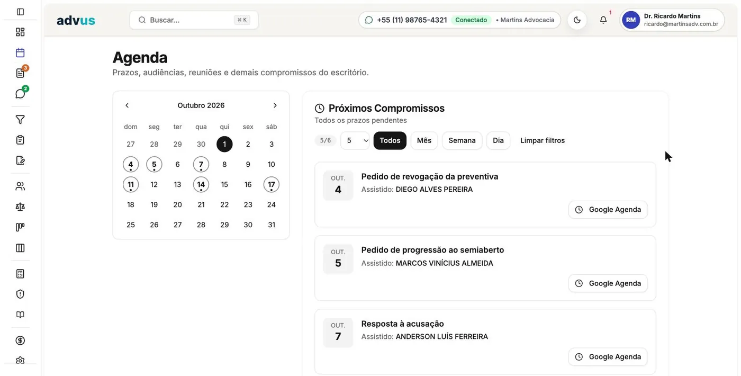Click the 5/6 counter badge
The width and height of the screenshot is (741, 376).
(x=326, y=140)
